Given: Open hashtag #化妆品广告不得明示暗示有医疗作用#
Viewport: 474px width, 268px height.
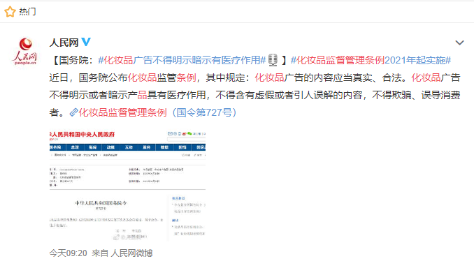Looking at the screenshot, I should 182,60.
